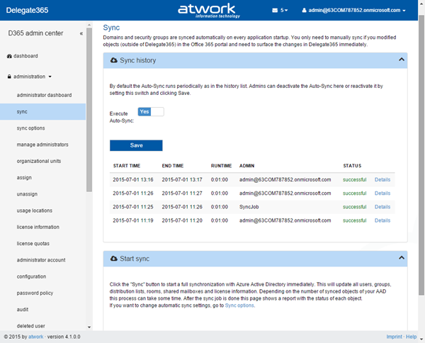Image resolution: width=425 pixels, height=343 pixels.
Task: Collapse sidebar with double chevron icon
Action: click(x=81, y=33)
